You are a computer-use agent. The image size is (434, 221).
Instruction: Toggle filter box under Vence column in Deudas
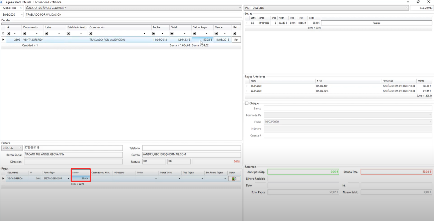[216, 33]
